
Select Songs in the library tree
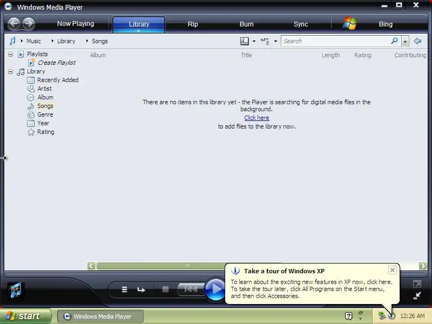tap(45, 106)
